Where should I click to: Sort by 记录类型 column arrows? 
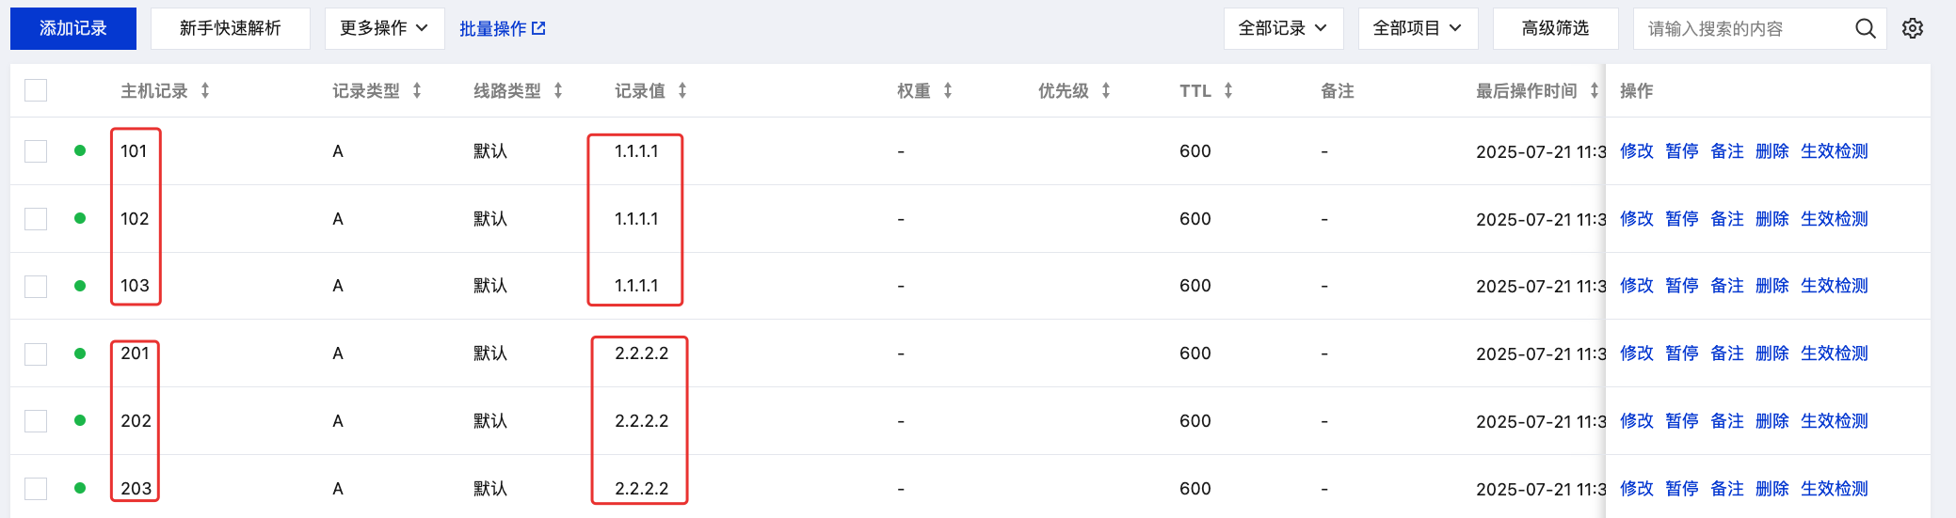point(417,90)
